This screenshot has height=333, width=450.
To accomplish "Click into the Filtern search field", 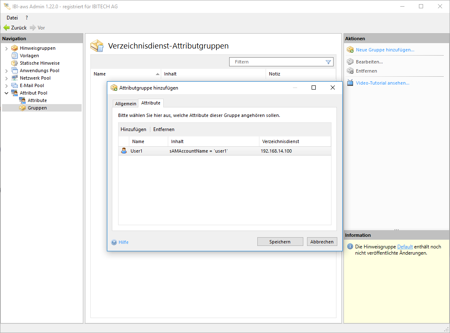I will point(278,62).
